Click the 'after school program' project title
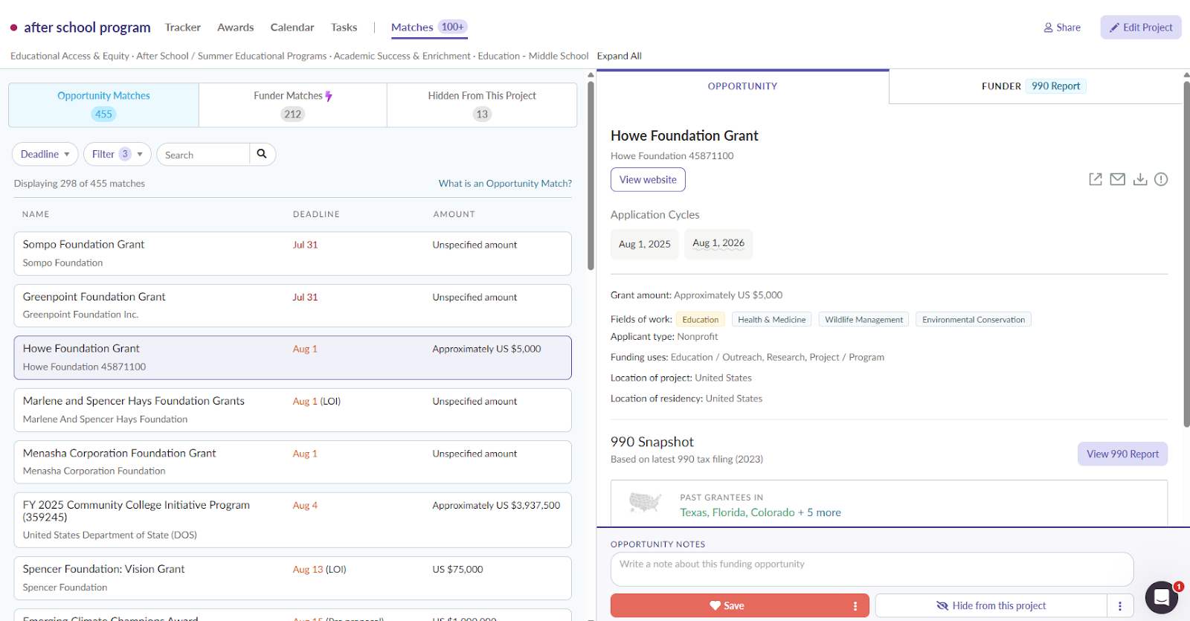The image size is (1190, 621). (87, 28)
